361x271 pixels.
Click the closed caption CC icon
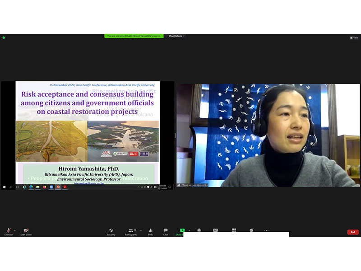coord(216,230)
